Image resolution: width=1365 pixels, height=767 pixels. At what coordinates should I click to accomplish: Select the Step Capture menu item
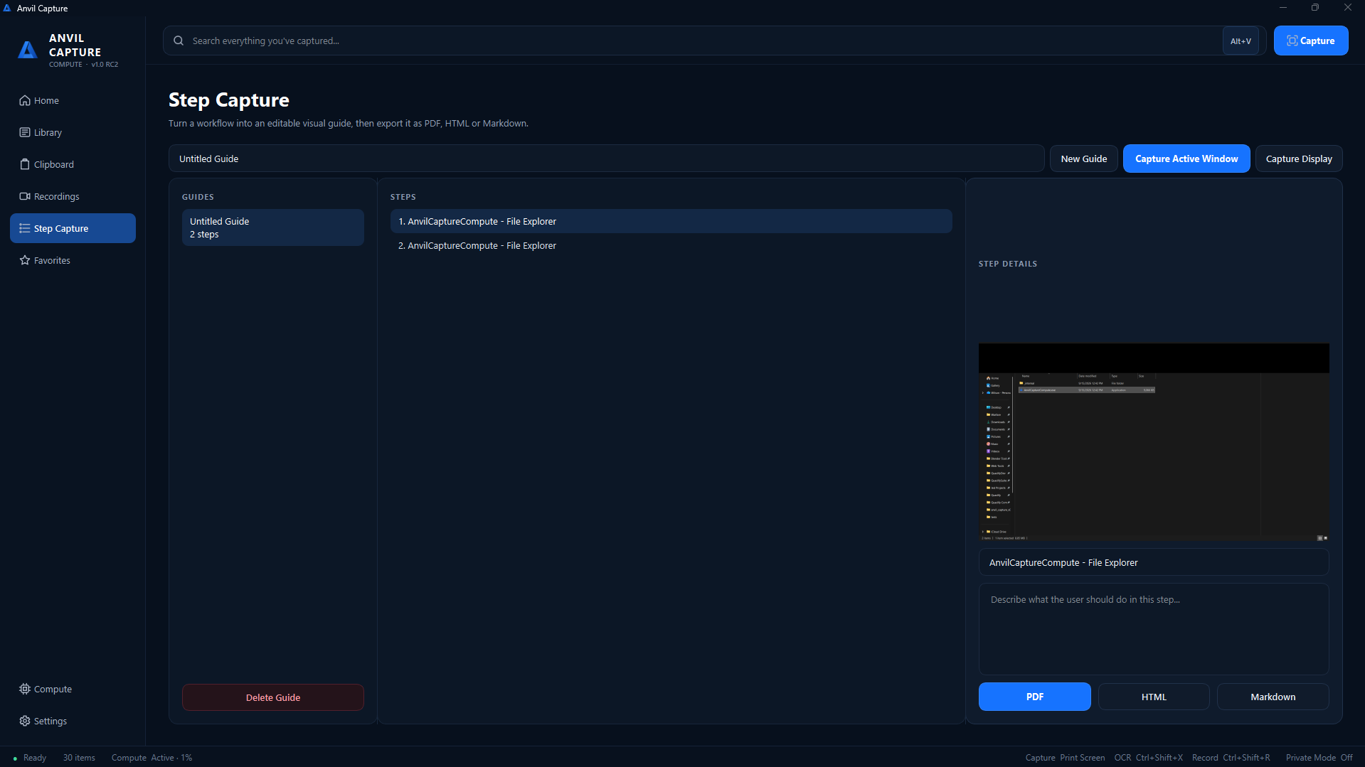pyautogui.click(x=73, y=228)
